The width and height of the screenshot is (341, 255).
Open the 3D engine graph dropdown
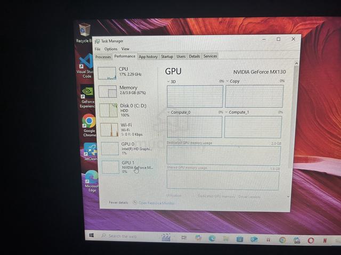(168, 81)
